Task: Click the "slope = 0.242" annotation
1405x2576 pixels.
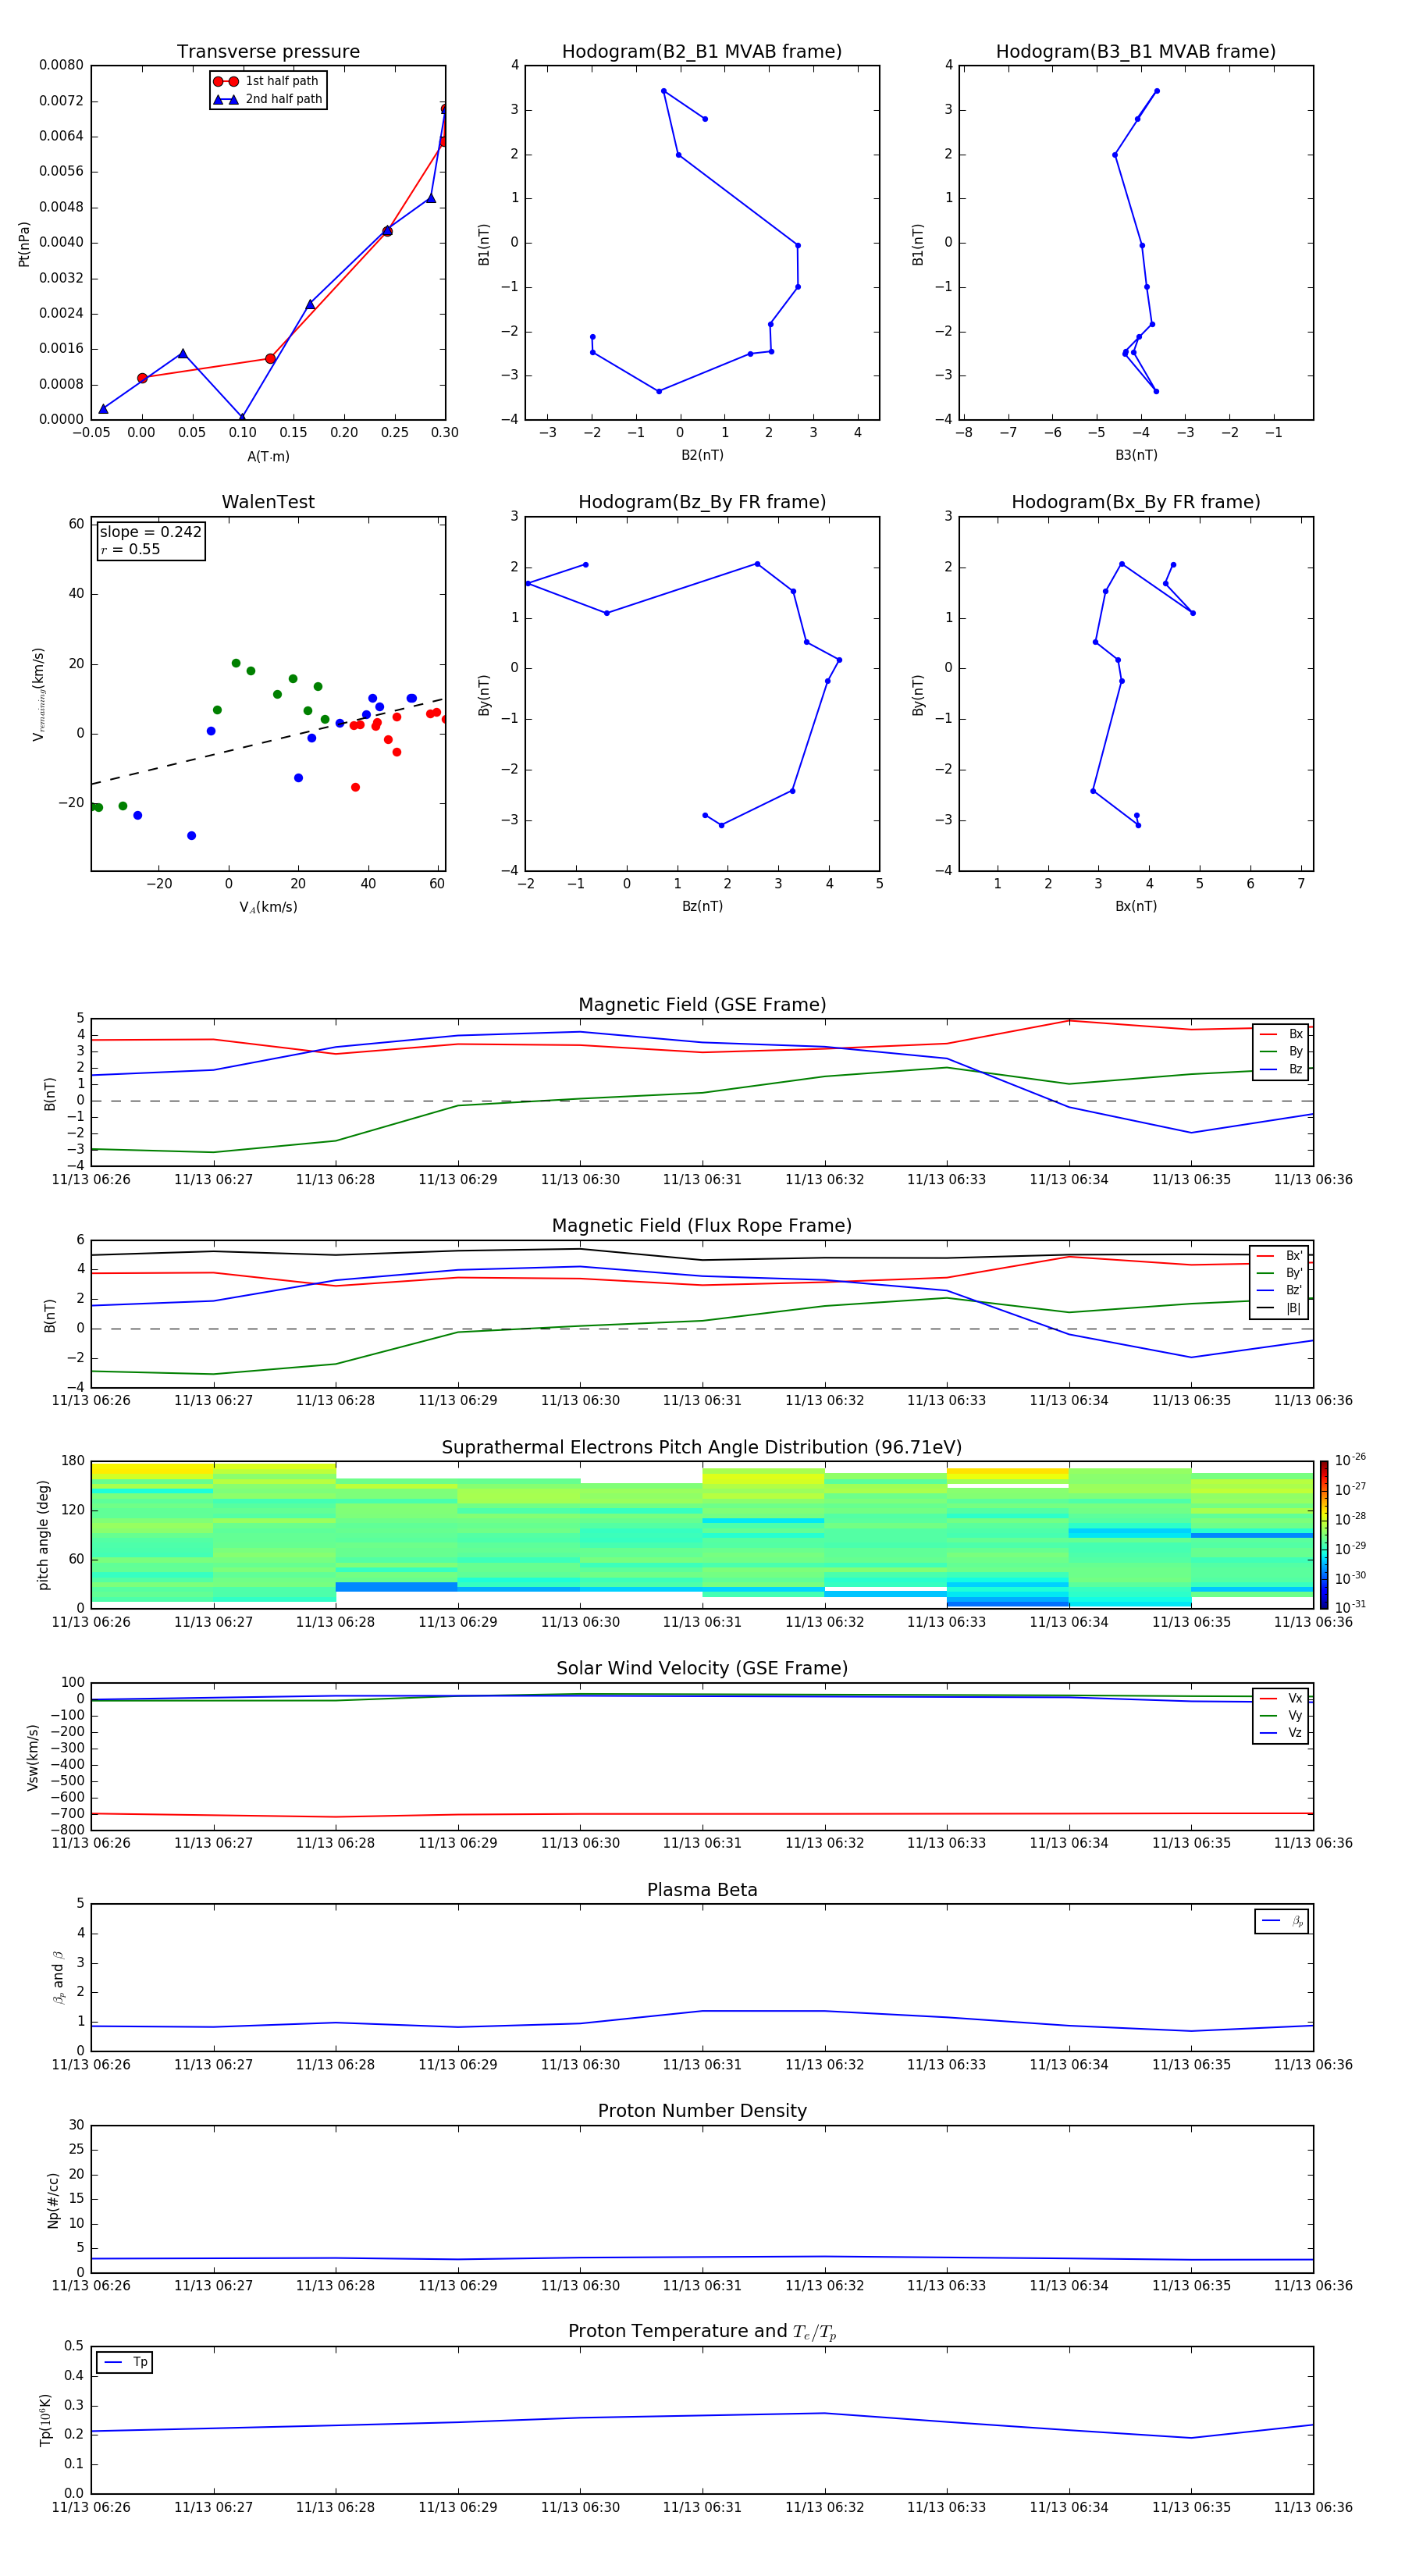Action: point(150,532)
